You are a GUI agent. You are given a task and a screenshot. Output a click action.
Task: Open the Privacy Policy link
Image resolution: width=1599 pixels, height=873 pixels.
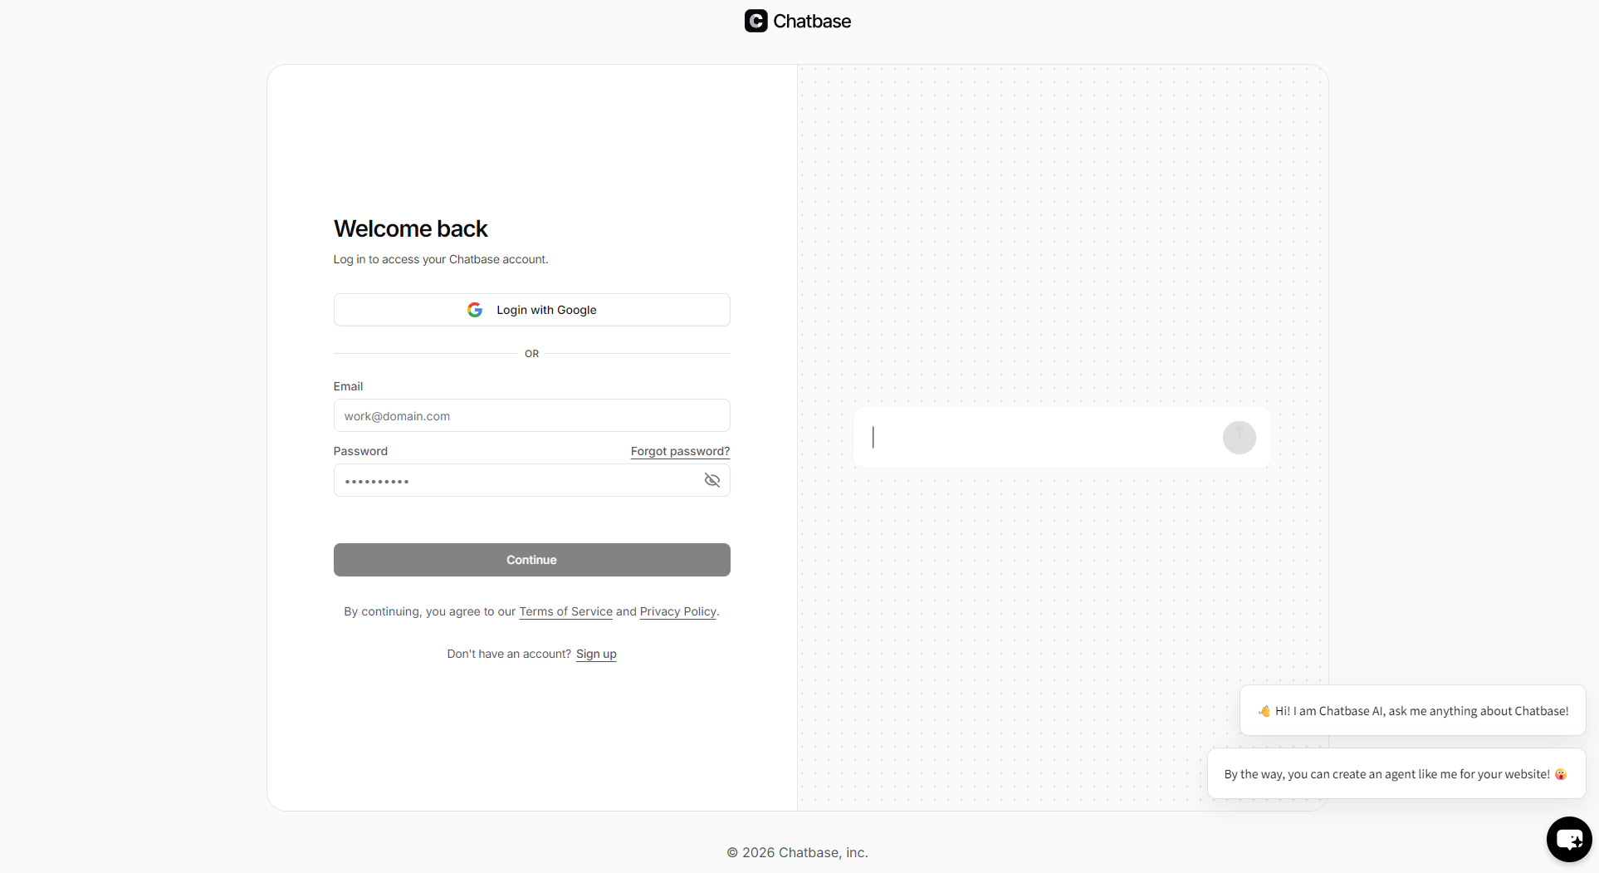coord(677,611)
